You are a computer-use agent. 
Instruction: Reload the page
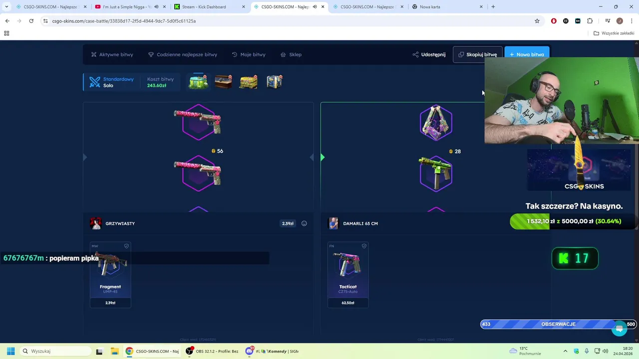[x=31, y=21]
